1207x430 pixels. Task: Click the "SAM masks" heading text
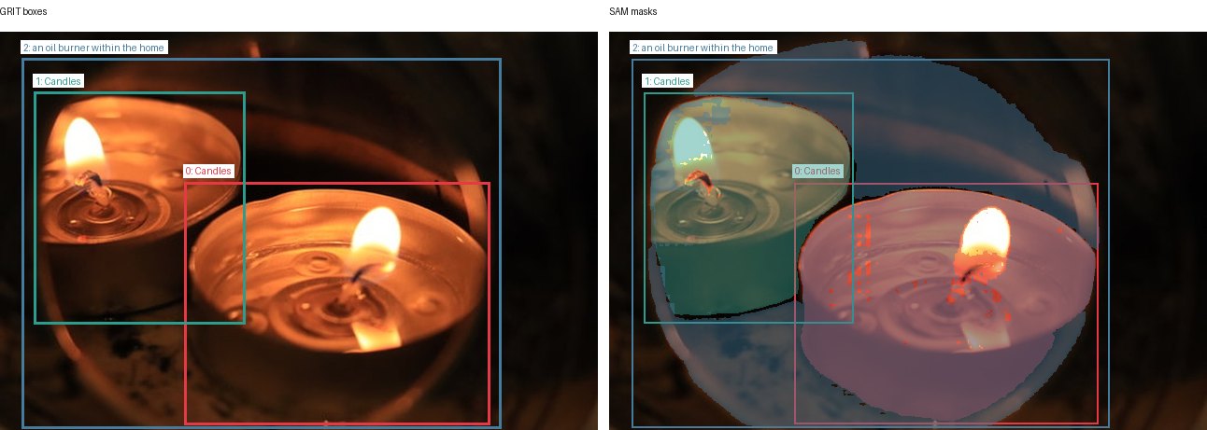tap(632, 11)
